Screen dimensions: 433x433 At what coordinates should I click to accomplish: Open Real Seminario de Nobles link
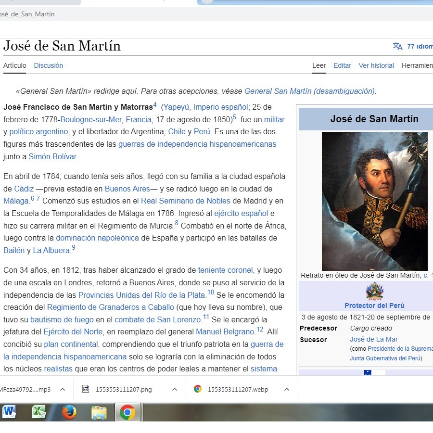click(x=186, y=201)
